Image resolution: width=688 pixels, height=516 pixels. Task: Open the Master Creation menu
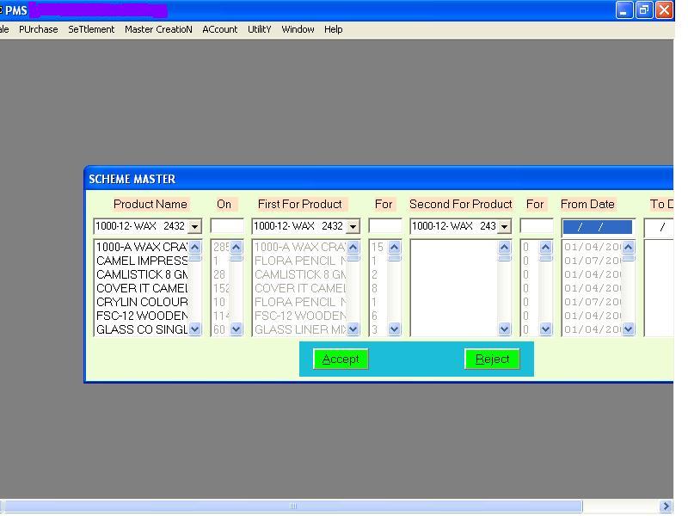[158, 29]
